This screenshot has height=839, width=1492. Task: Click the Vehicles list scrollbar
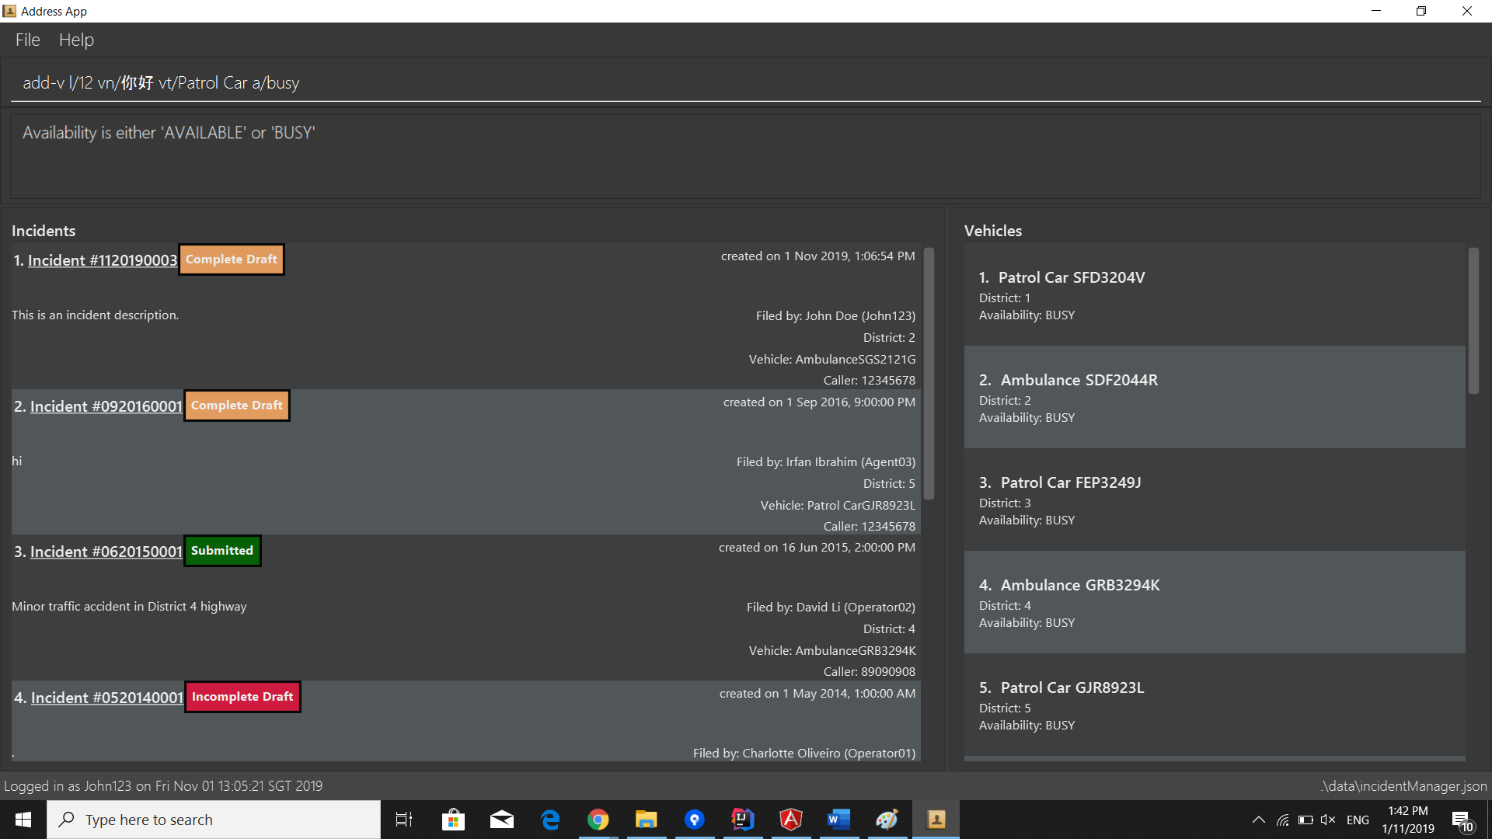(x=1473, y=321)
